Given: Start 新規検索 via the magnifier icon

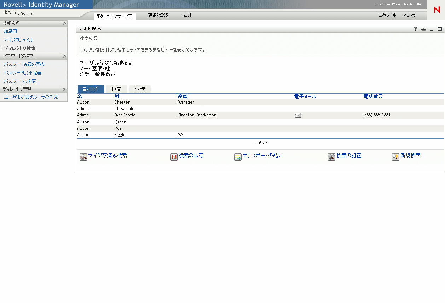Looking at the screenshot, I should pyautogui.click(x=395, y=157).
